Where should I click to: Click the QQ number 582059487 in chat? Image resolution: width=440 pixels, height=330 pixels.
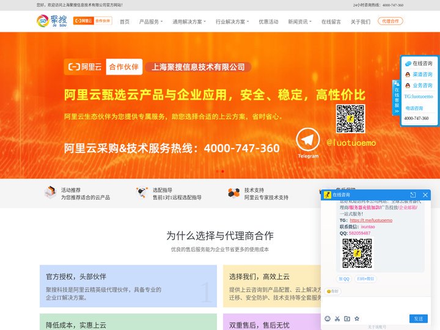[x=359, y=233]
